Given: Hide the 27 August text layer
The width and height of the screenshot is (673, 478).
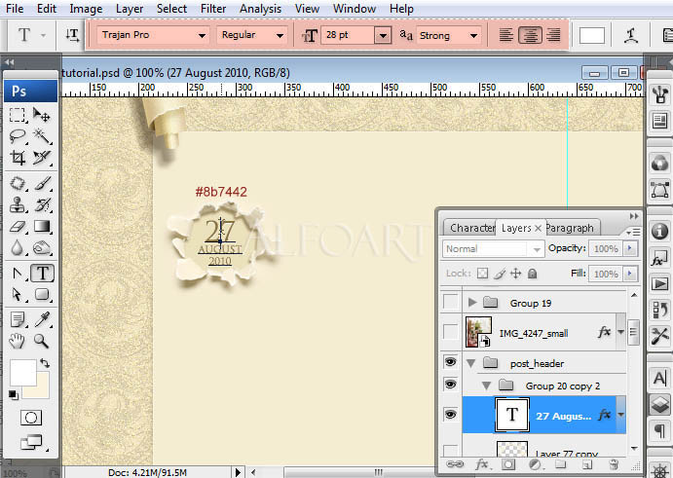Looking at the screenshot, I should (450, 415).
